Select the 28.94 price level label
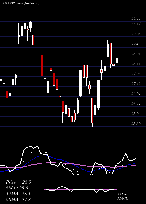 pos(136,54)
